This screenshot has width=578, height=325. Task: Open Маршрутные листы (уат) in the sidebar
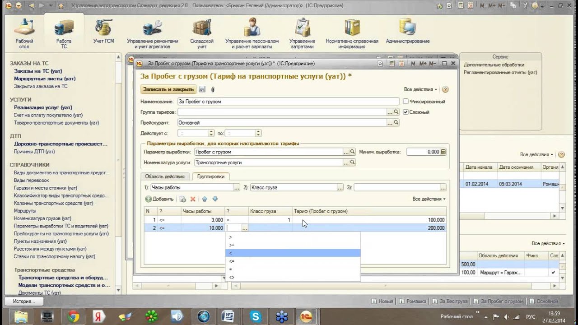(x=45, y=79)
